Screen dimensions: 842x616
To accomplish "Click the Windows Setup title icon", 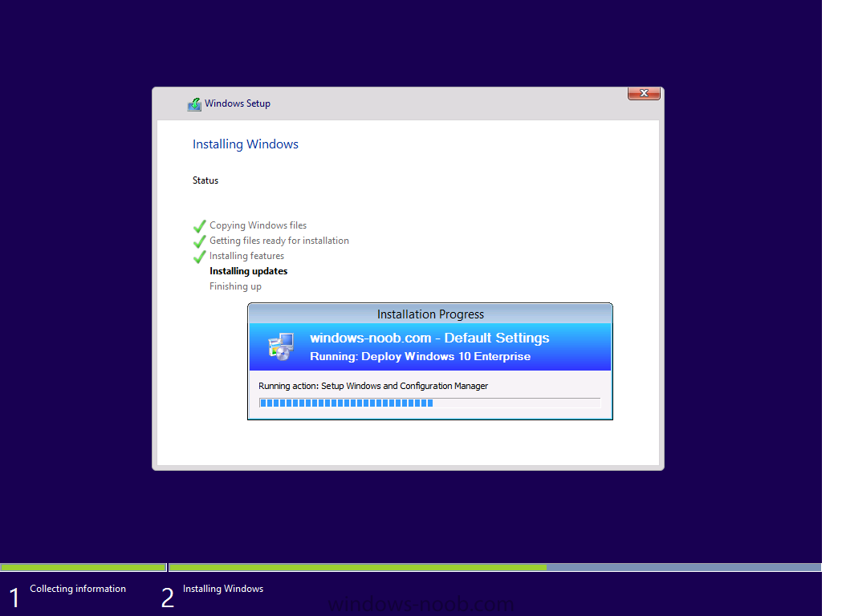I will [194, 104].
